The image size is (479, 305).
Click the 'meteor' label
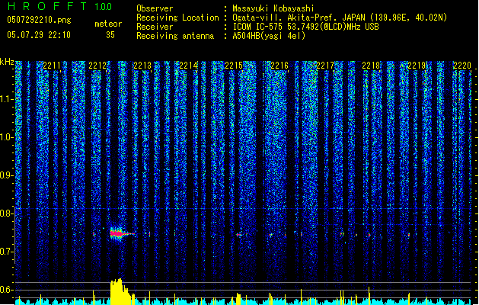point(108,24)
